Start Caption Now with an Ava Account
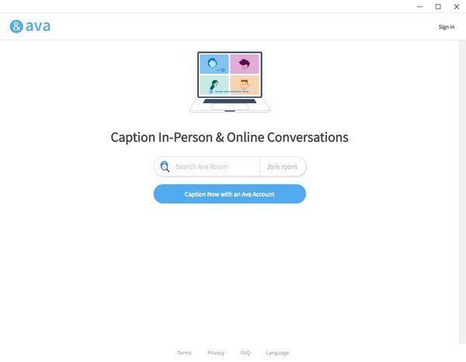The width and height of the screenshot is (466, 362). point(229,194)
